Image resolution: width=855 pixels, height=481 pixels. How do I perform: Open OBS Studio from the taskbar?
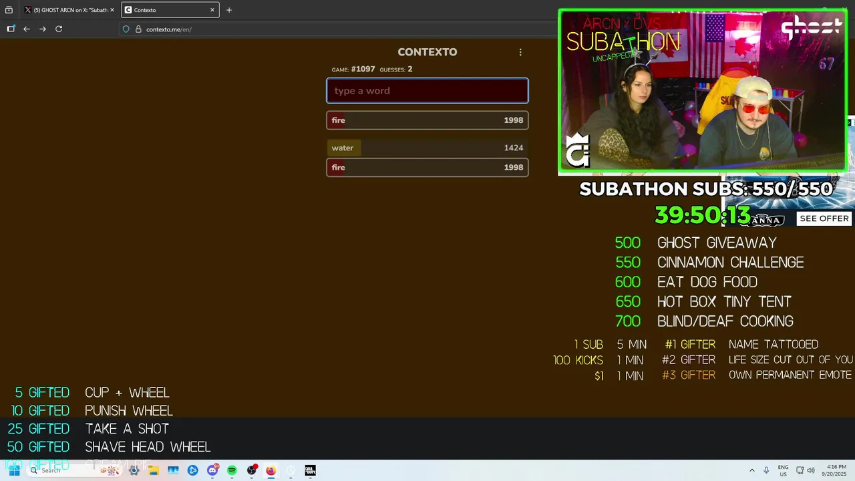(x=251, y=470)
